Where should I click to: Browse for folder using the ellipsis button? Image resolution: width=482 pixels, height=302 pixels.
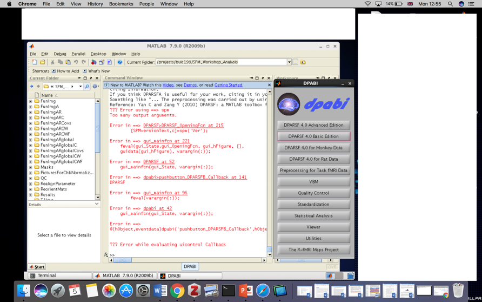click(x=296, y=62)
